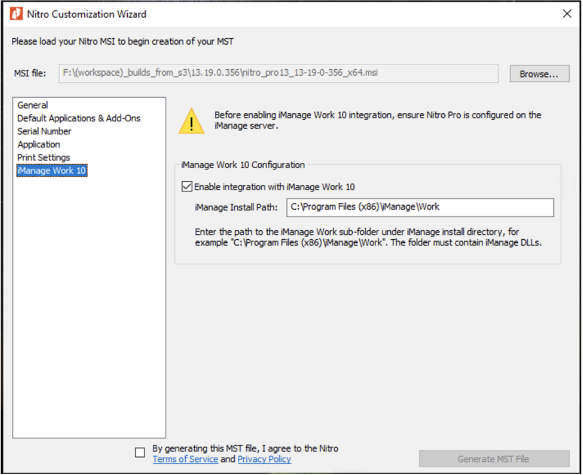Select the Serial Number section

tap(45, 131)
